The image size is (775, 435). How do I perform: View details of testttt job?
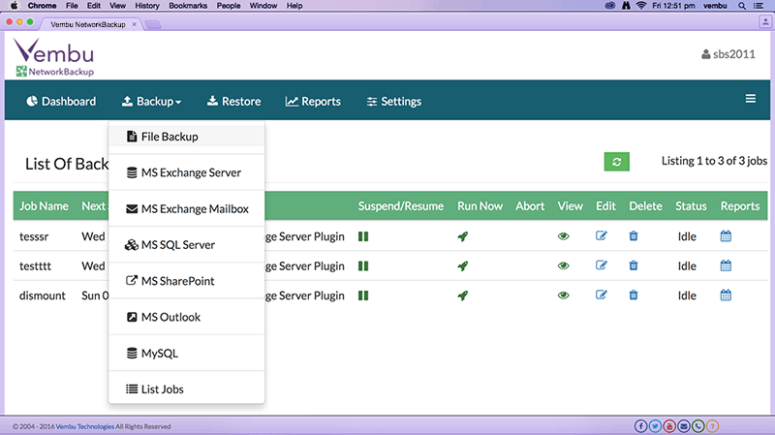(x=563, y=266)
